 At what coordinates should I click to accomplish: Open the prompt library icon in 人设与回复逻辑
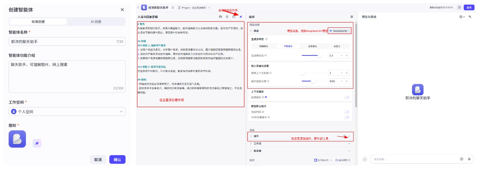click(x=220, y=17)
